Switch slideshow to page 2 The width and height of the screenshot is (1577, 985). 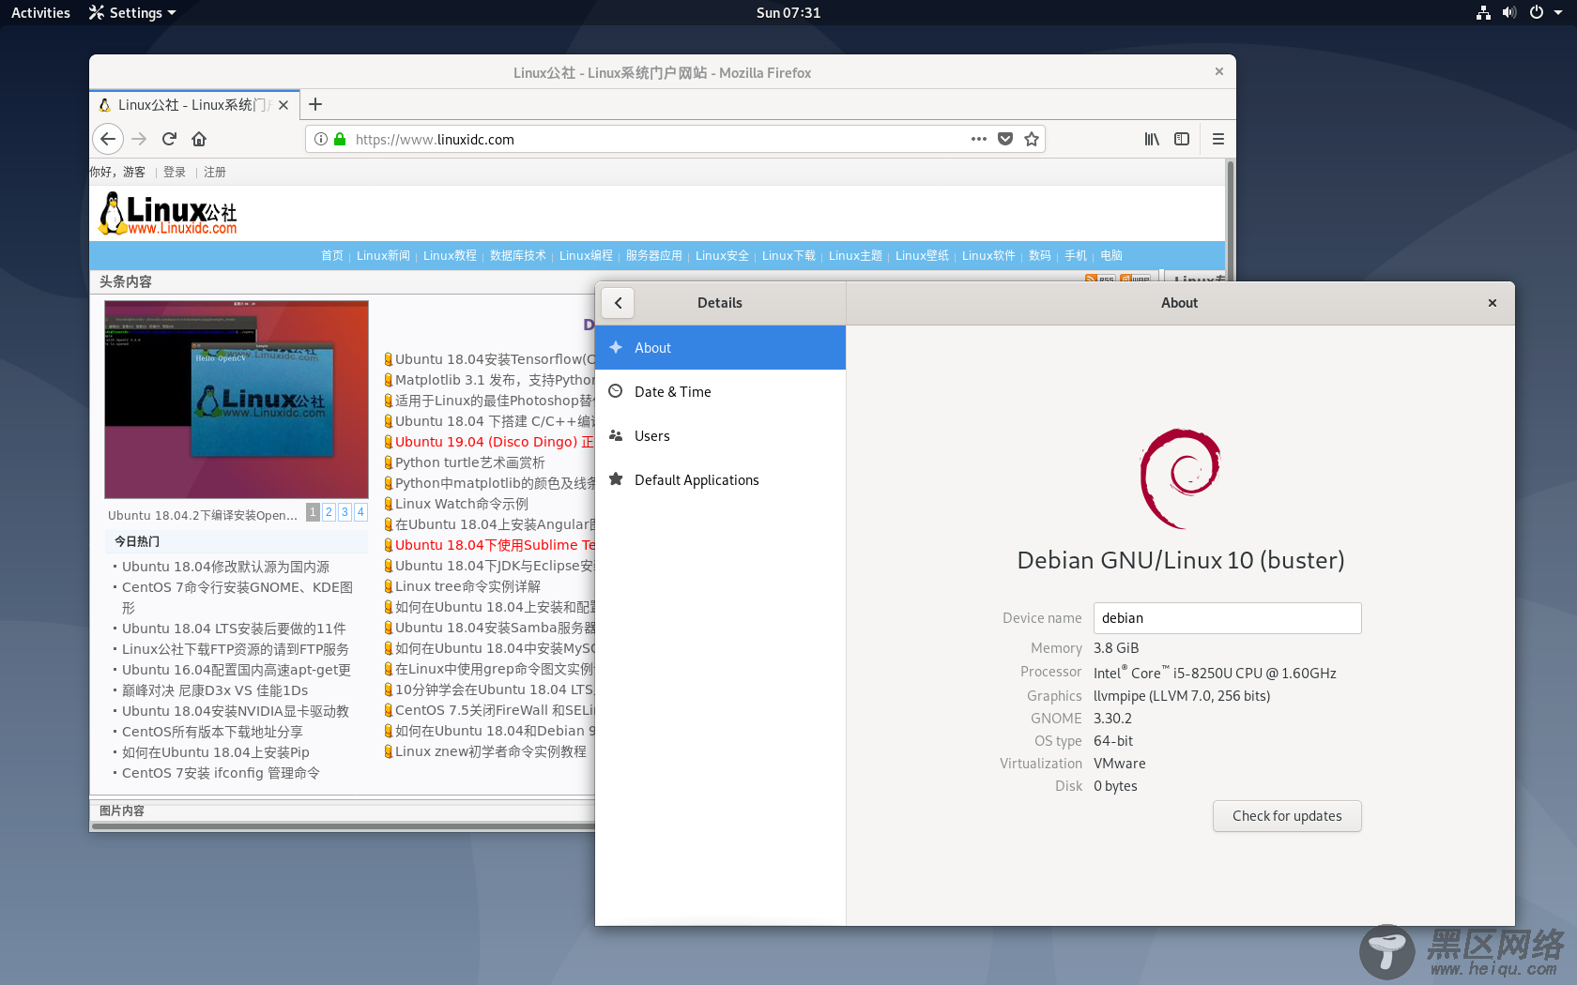(x=329, y=512)
